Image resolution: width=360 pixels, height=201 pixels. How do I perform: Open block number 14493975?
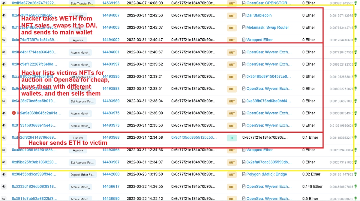pyautogui.click(x=111, y=113)
